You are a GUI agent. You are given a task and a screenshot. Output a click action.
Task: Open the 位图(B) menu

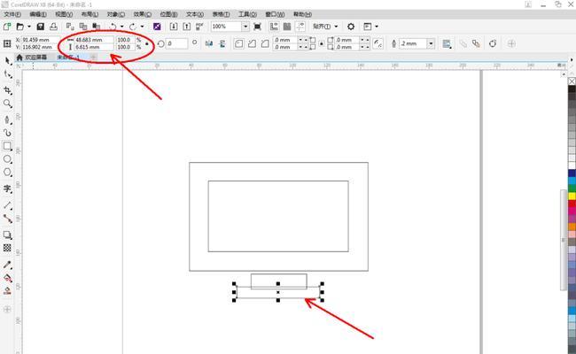[x=168, y=14]
